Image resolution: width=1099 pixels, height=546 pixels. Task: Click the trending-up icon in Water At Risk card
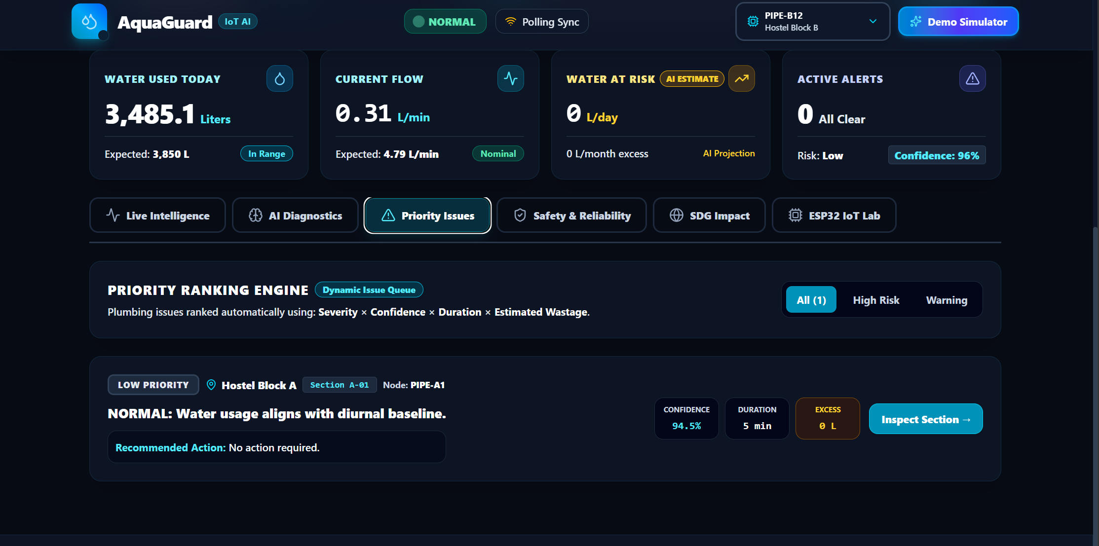point(742,78)
